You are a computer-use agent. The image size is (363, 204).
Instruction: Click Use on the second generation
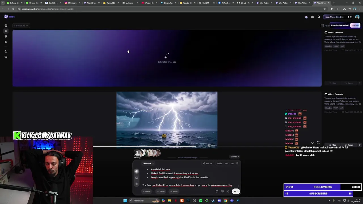[x=333, y=145]
